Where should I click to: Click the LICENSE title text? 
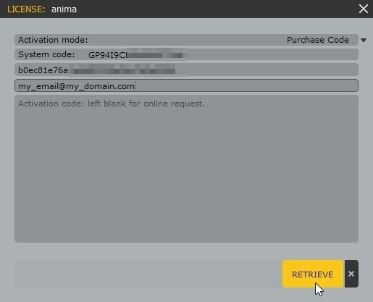point(26,9)
